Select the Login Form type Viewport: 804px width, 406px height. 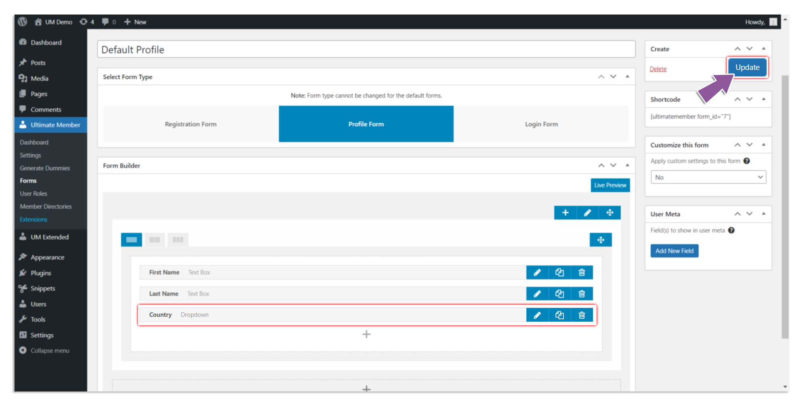pyautogui.click(x=541, y=124)
